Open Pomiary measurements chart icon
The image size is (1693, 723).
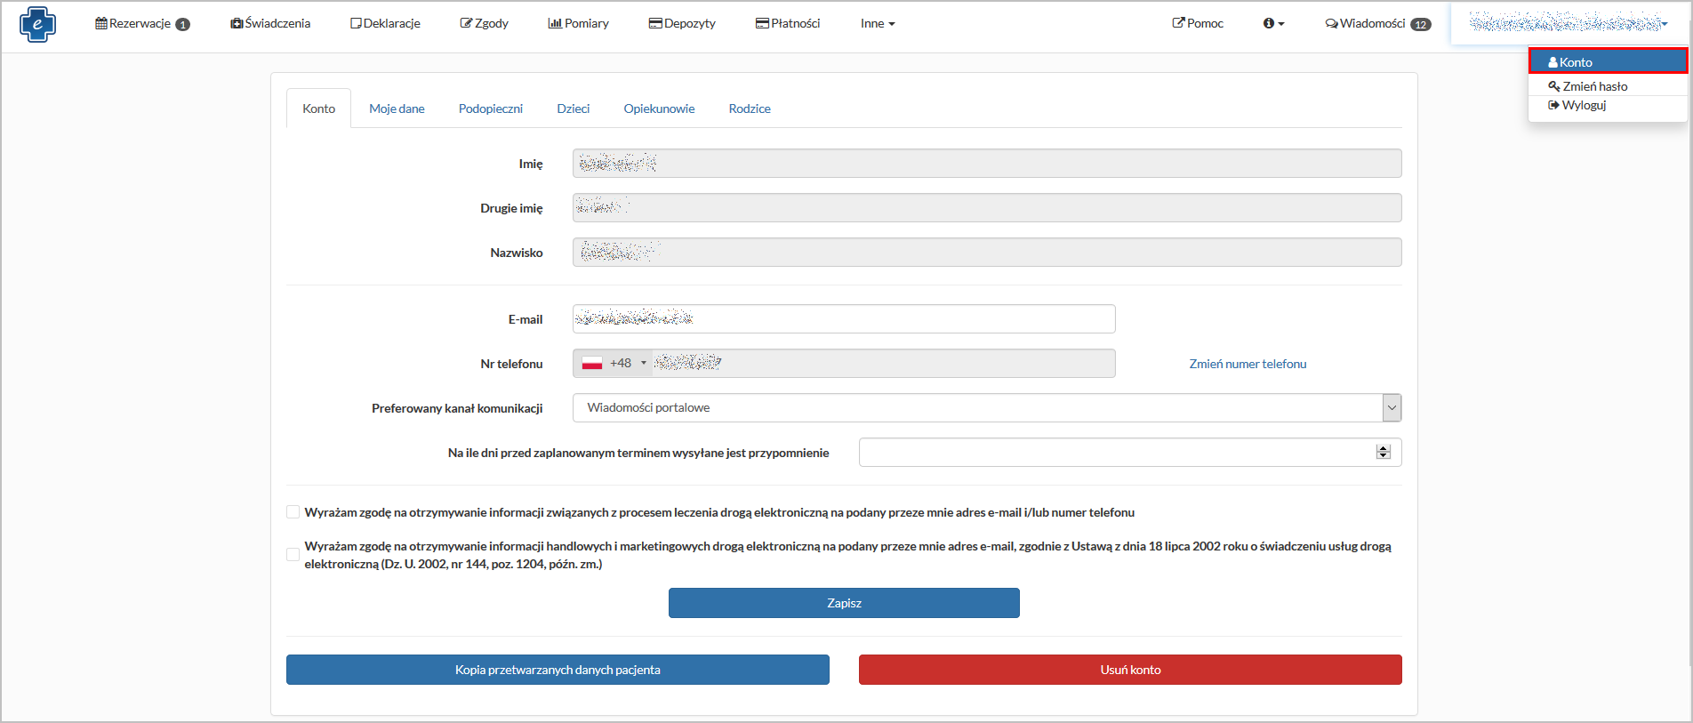[555, 23]
